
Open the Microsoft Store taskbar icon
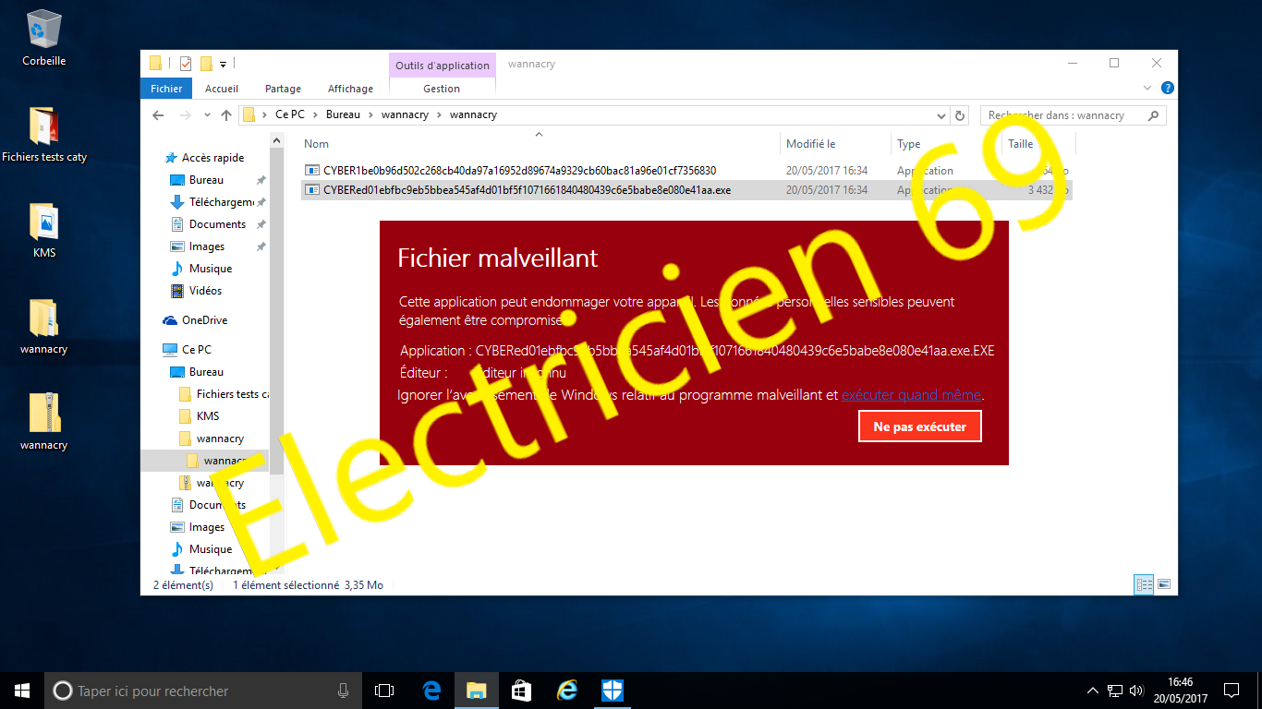point(522,691)
